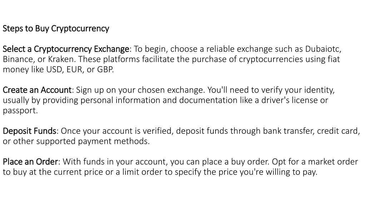Click the word 'passport' in the text
This screenshot has width=366, height=205.
coord(19,111)
